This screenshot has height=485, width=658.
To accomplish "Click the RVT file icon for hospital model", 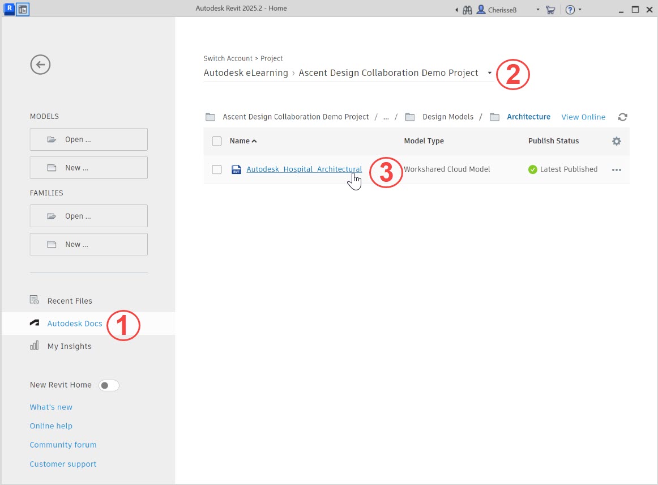I will point(236,169).
